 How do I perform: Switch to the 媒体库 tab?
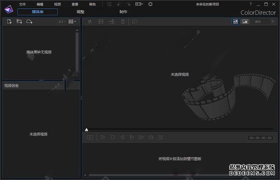coord(37,12)
